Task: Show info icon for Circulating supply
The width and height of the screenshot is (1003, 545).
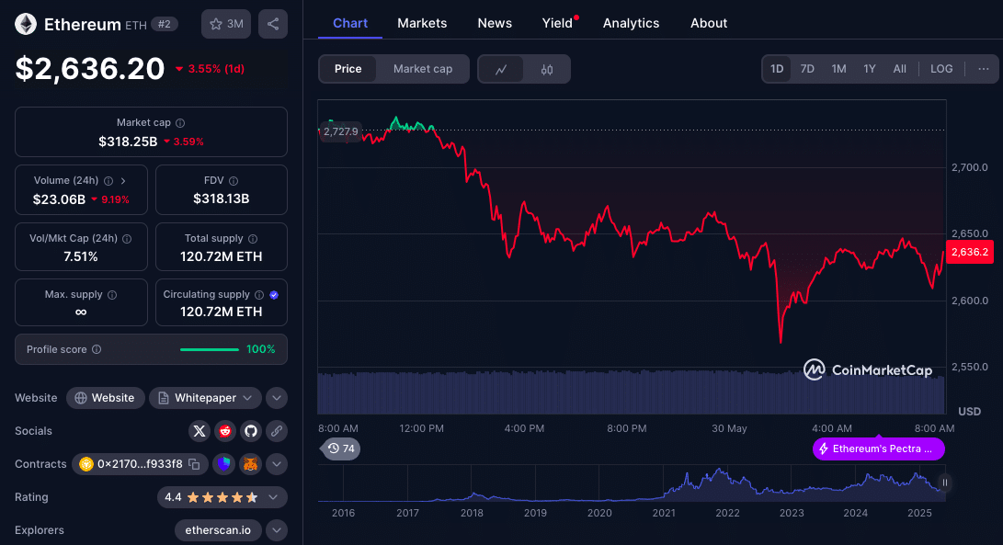Action: tap(259, 295)
